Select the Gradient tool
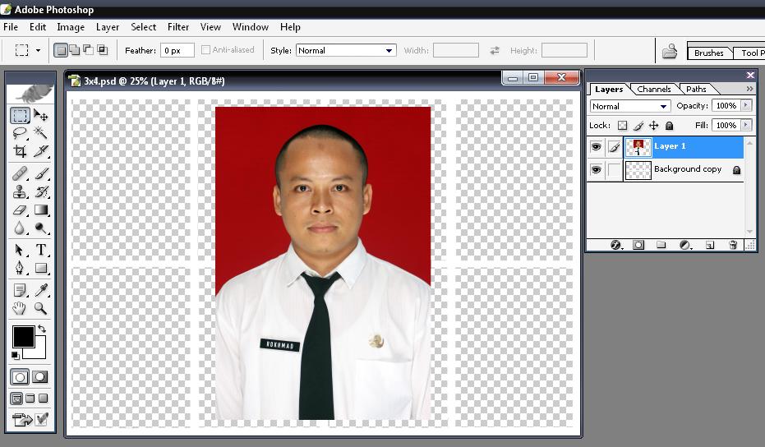This screenshot has height=447, width=765. click(41, 210)
